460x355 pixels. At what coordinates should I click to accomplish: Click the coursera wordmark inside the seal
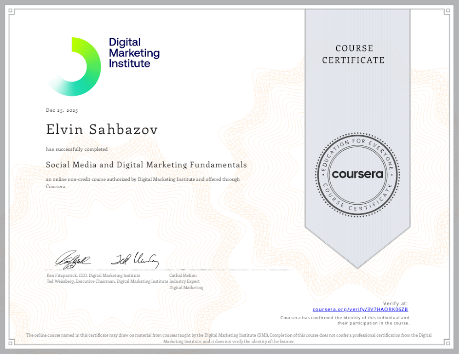[357, 175]
